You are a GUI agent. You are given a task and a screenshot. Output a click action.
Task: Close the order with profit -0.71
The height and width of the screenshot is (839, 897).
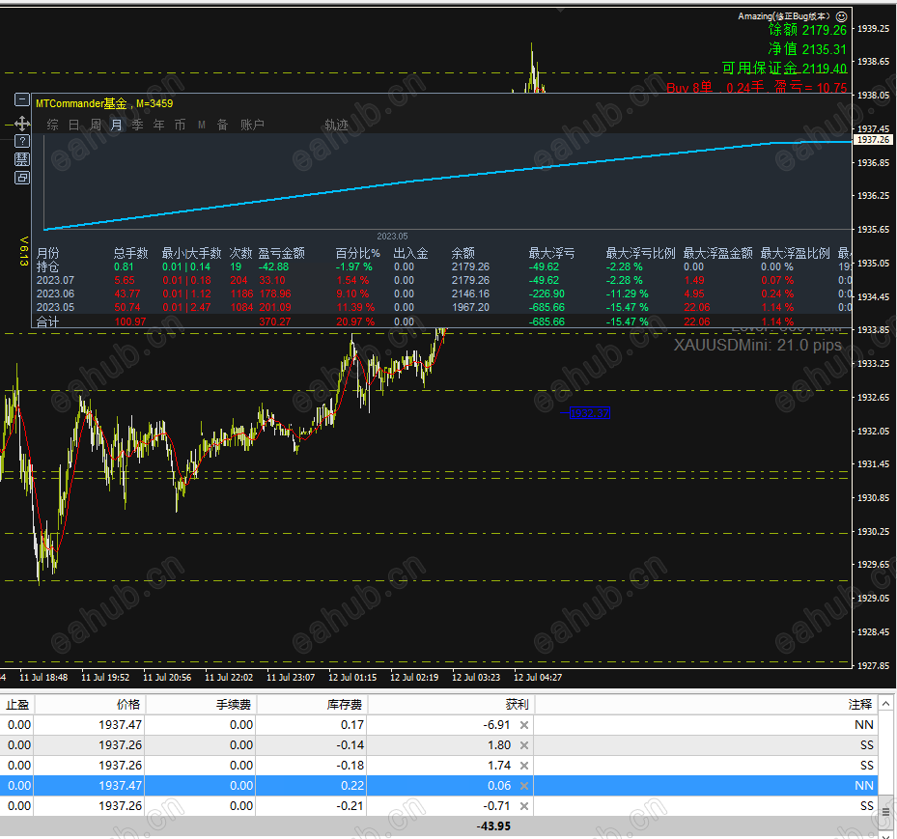524,806
